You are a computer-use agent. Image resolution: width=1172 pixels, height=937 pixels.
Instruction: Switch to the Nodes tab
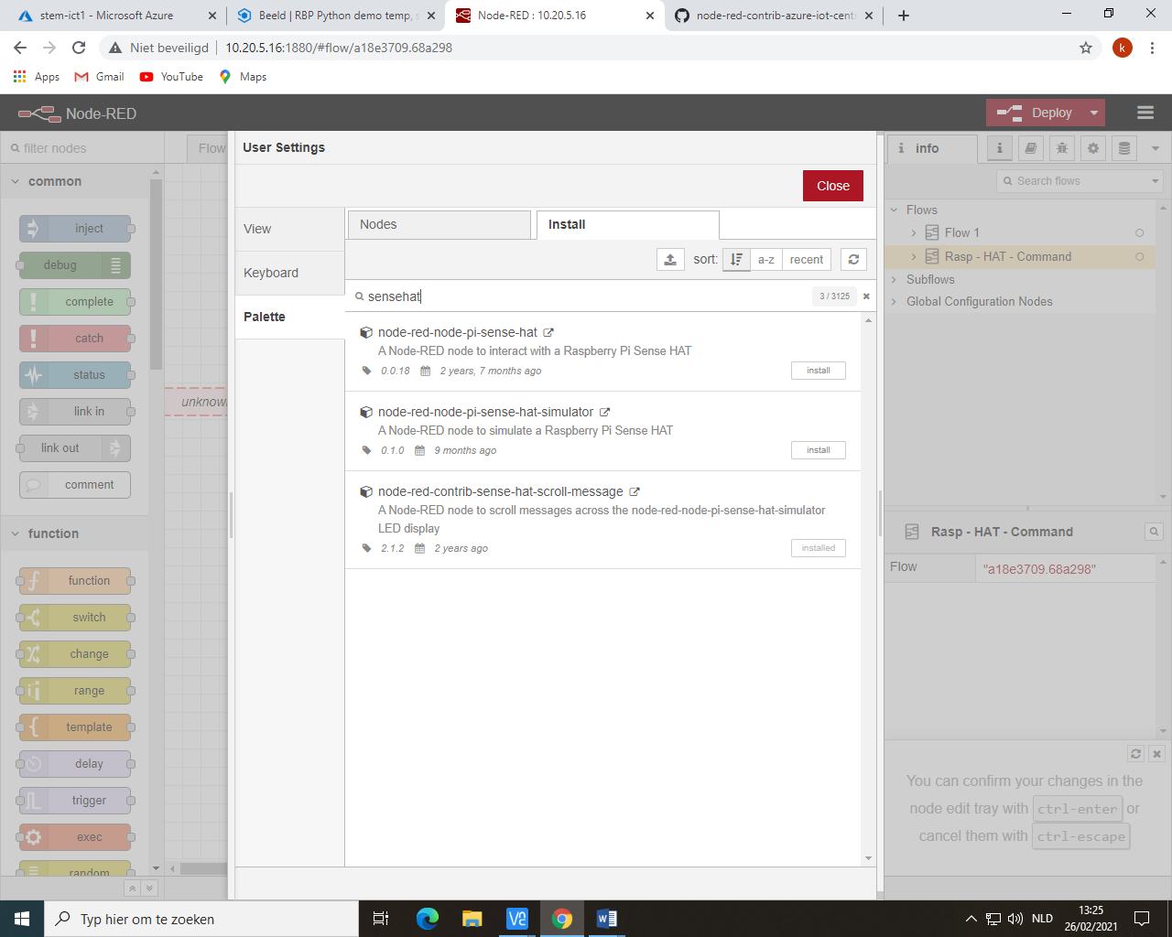point(439,225)
